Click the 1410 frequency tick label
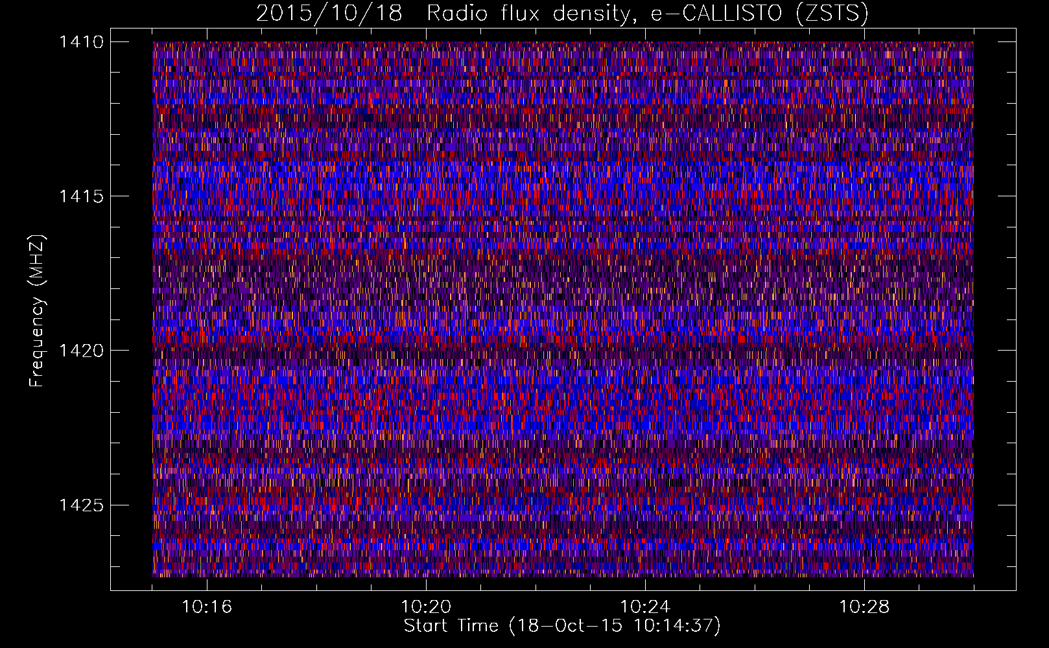This screenshot has height=648, width=1049. coord(81,42)
